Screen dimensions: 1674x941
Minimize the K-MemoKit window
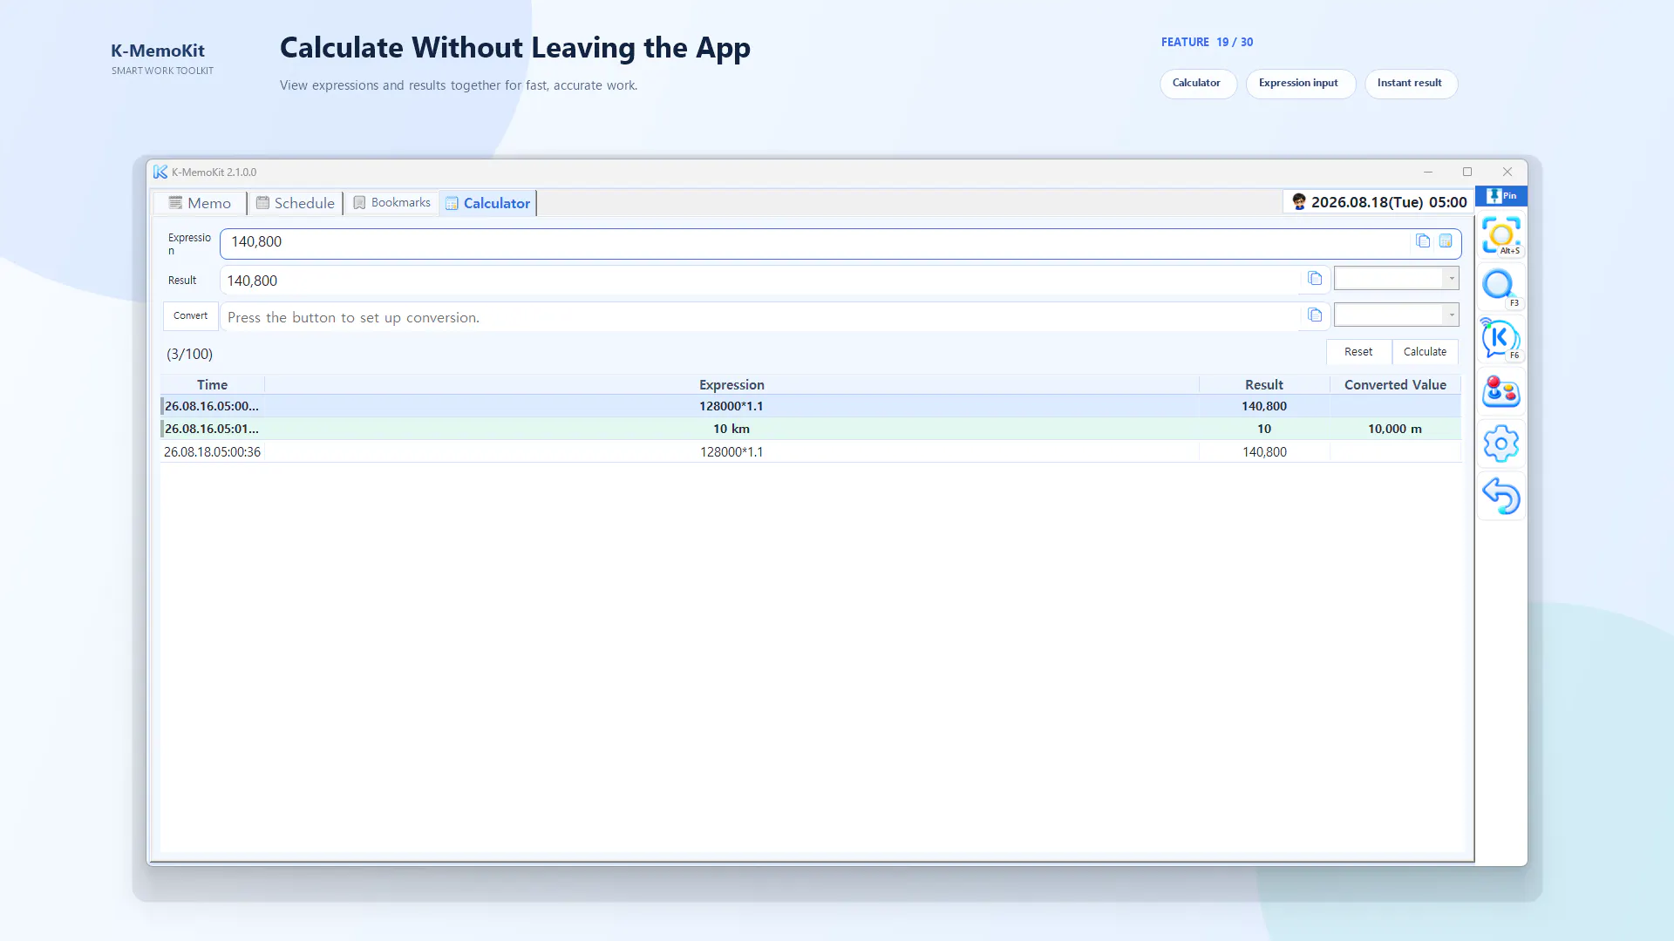click(x=1428, y=172)
